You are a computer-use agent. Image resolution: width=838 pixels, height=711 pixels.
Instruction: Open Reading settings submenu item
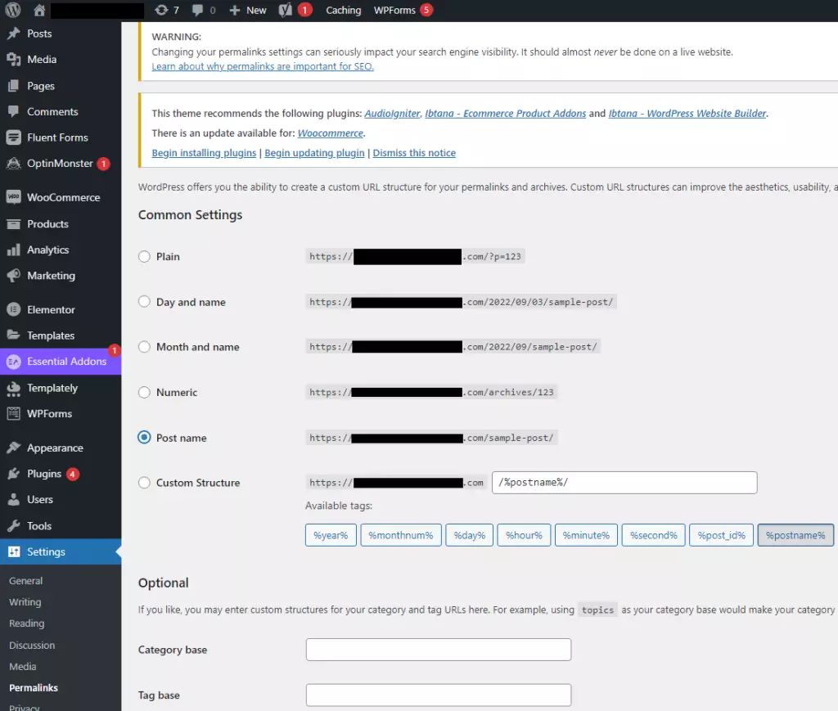(27, 623)
